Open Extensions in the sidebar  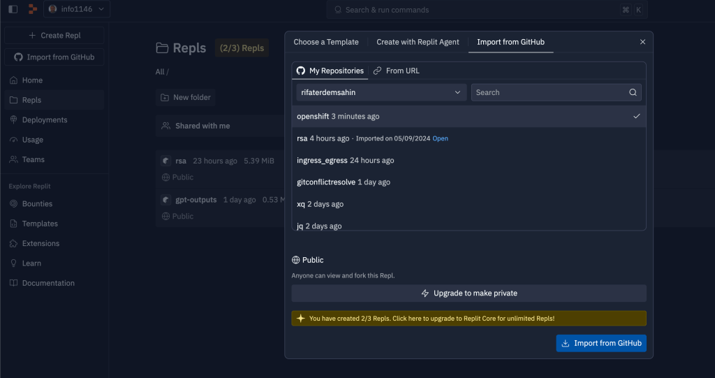(54, 243)
